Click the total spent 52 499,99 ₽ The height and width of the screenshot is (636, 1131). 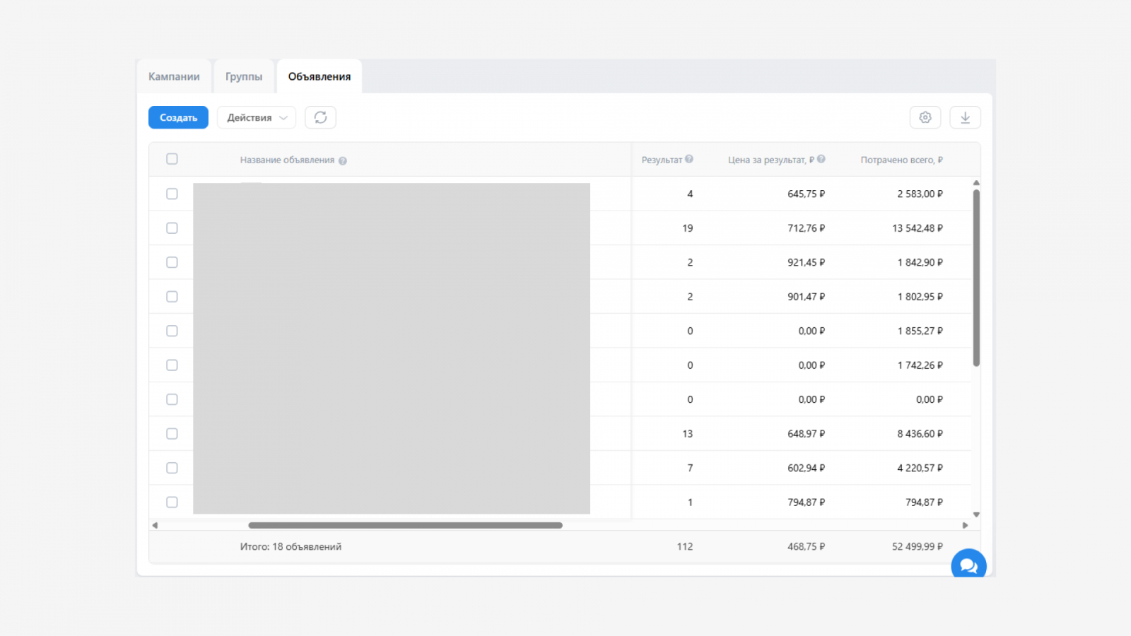[918, 546]
